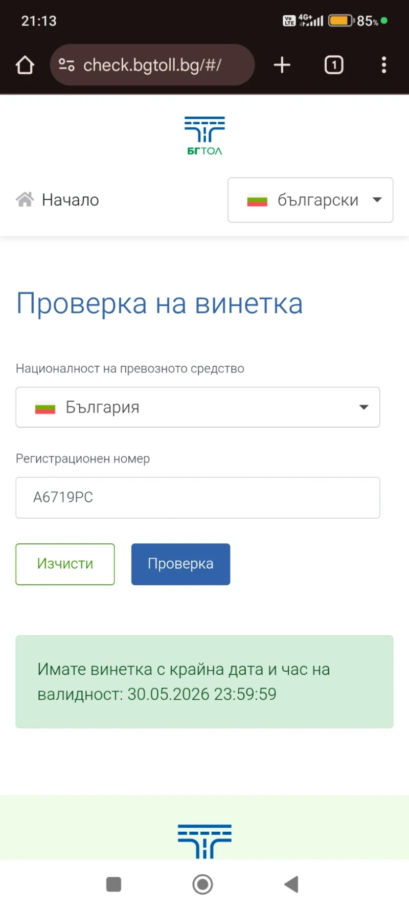Open the български language dropdown
Viewport: 409px width, 909px height.
coord(310,200)
